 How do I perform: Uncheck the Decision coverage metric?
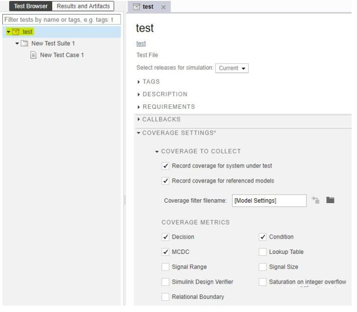166,237
